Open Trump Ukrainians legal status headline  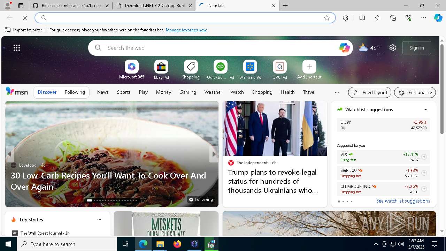[273, 181]
